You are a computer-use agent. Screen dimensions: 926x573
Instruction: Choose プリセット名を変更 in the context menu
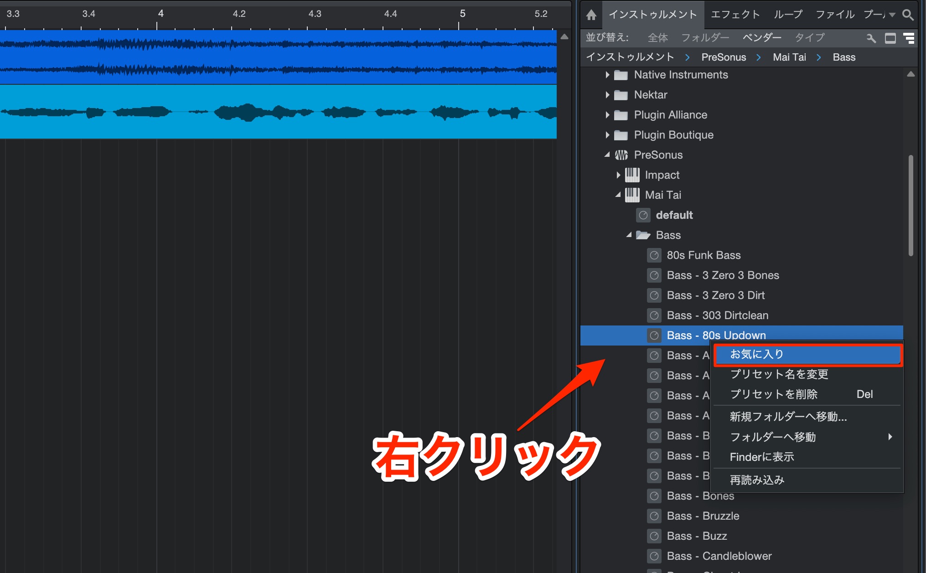[x=807, y=374]
